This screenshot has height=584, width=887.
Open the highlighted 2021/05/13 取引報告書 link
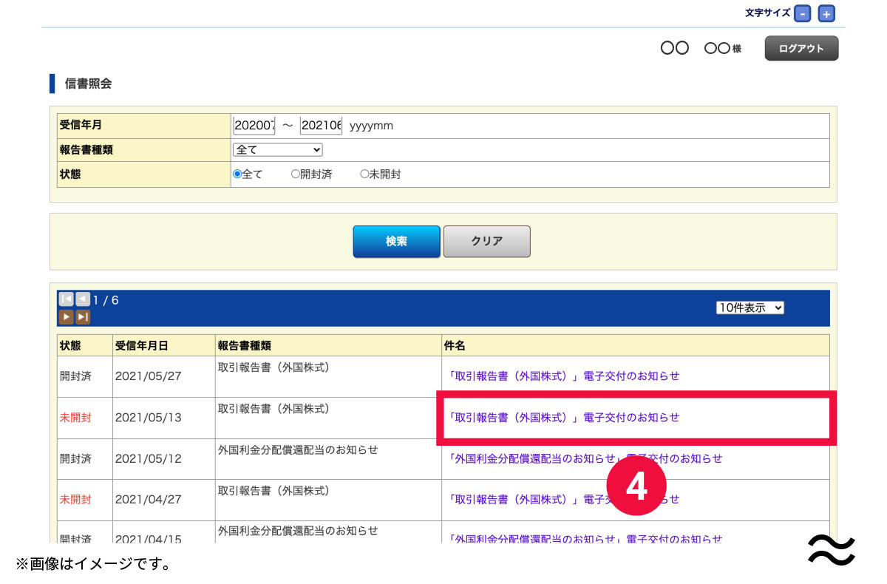pos(564,417)
